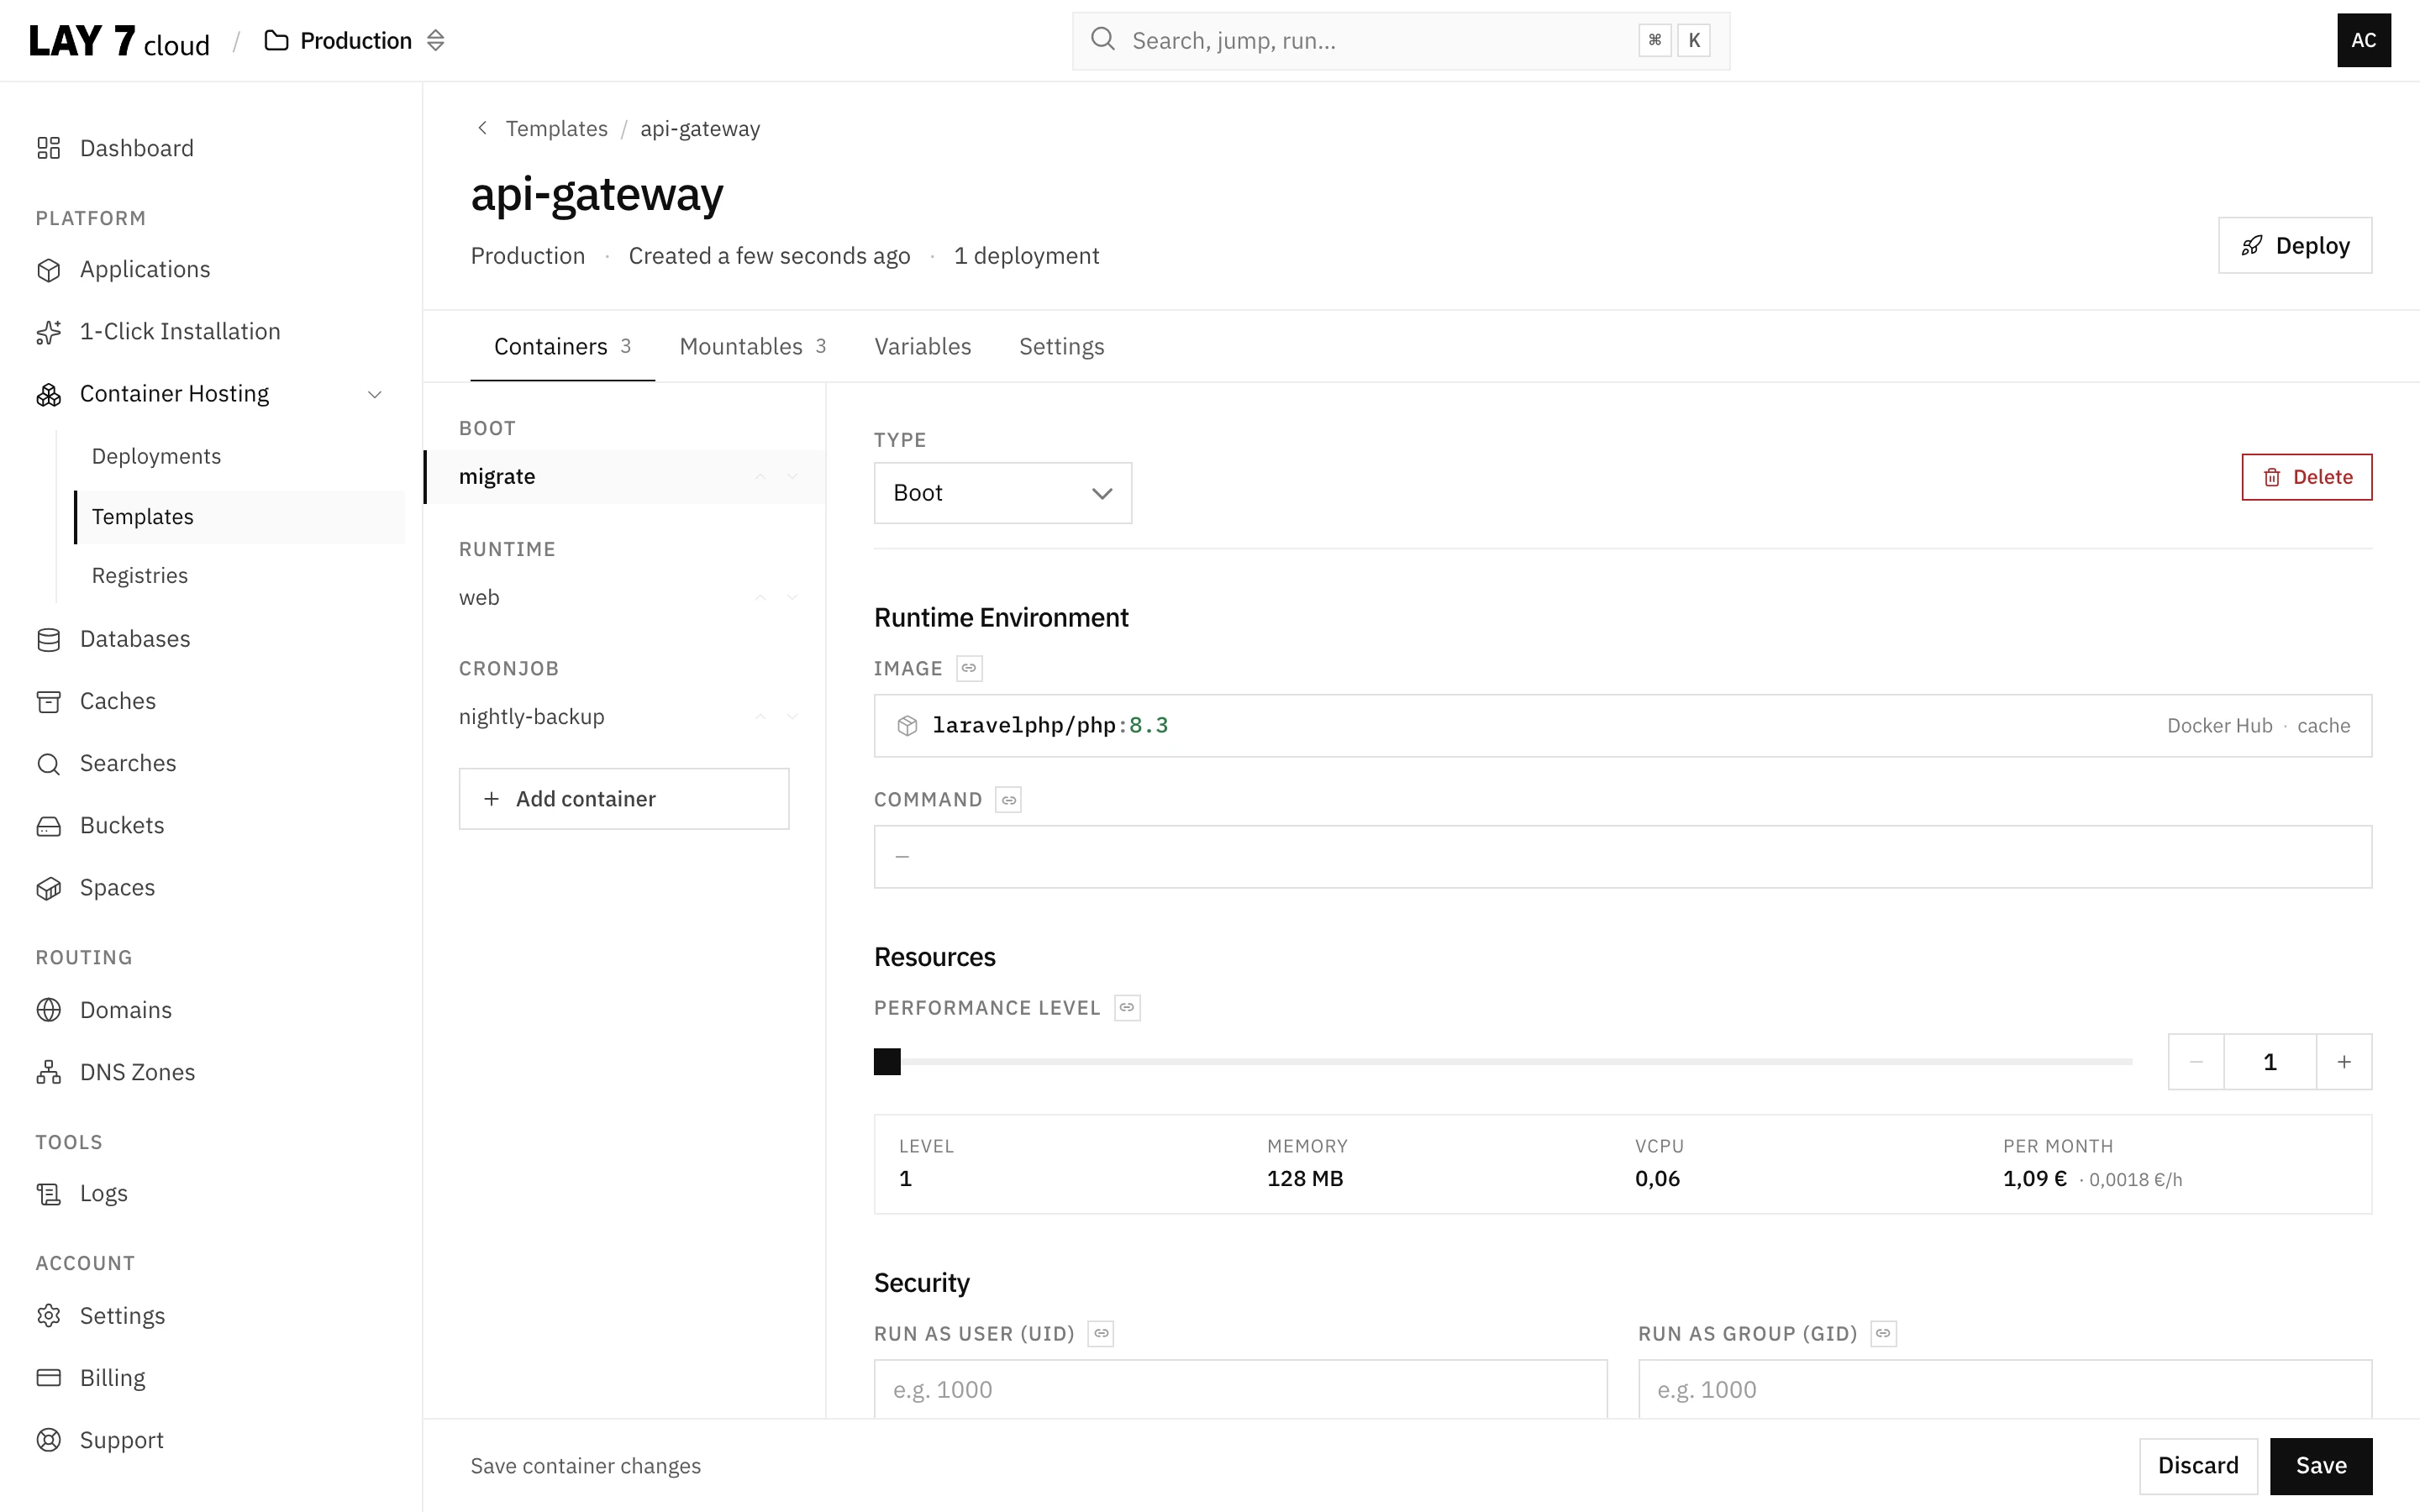Viewport: 2420px width, 1512px height.
Task: Open account Settings in sidebar
Action: tap(101, 1315)
